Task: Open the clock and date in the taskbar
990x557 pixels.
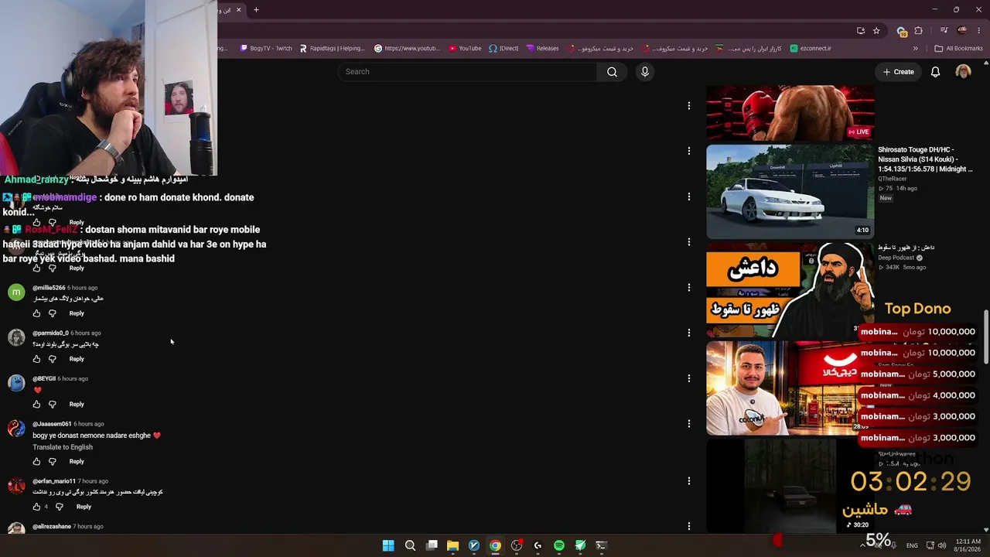Action: [968, 545]
